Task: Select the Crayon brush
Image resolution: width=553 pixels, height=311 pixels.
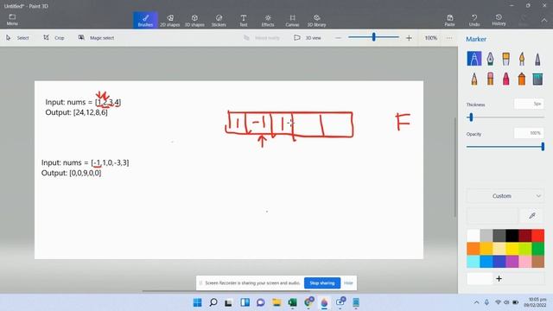Action: (505, 79)
